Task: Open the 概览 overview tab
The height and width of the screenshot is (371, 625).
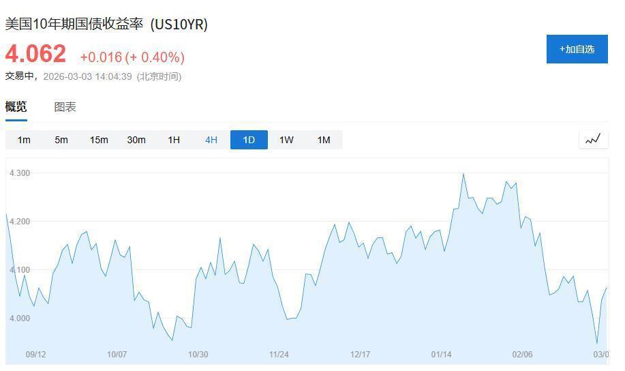Action: tap(16, 107)
